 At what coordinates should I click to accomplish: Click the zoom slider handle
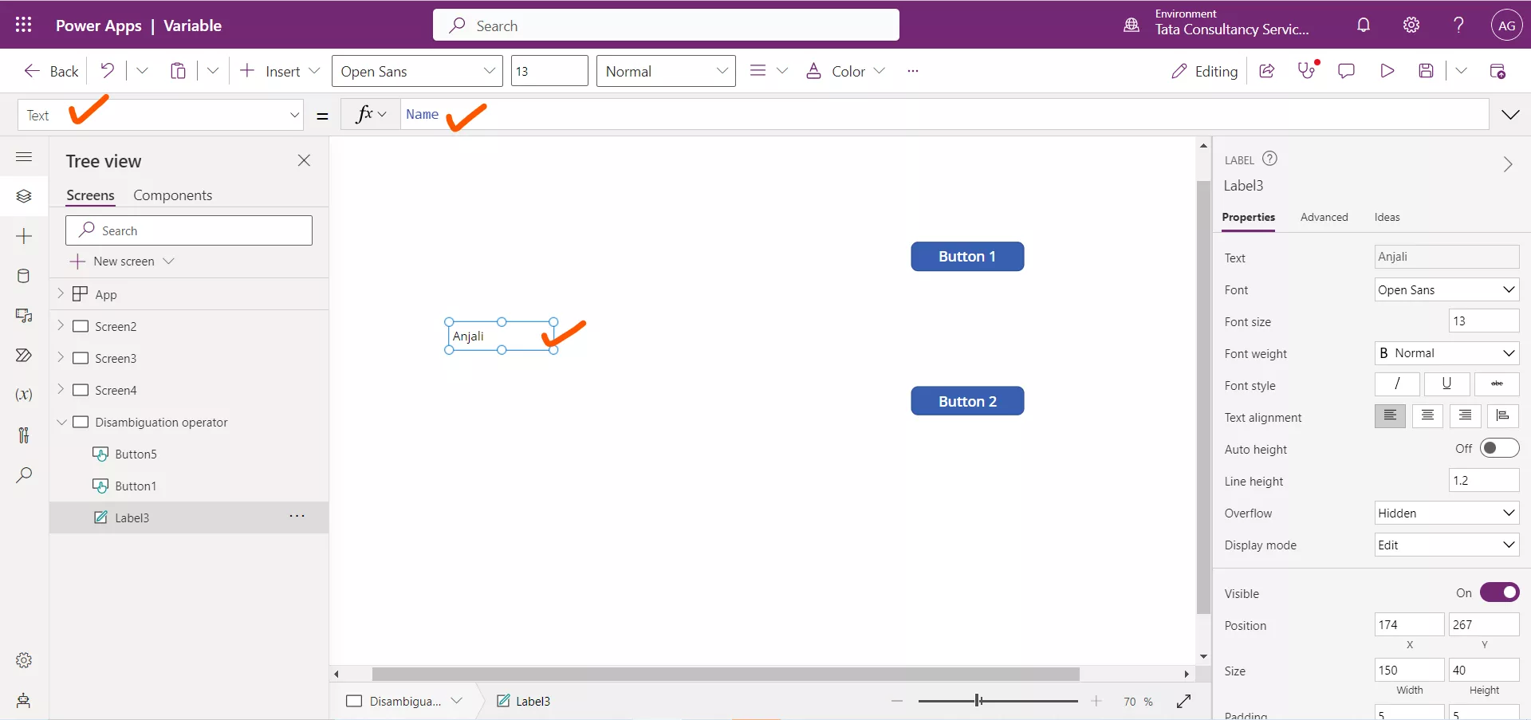[978, 701]
